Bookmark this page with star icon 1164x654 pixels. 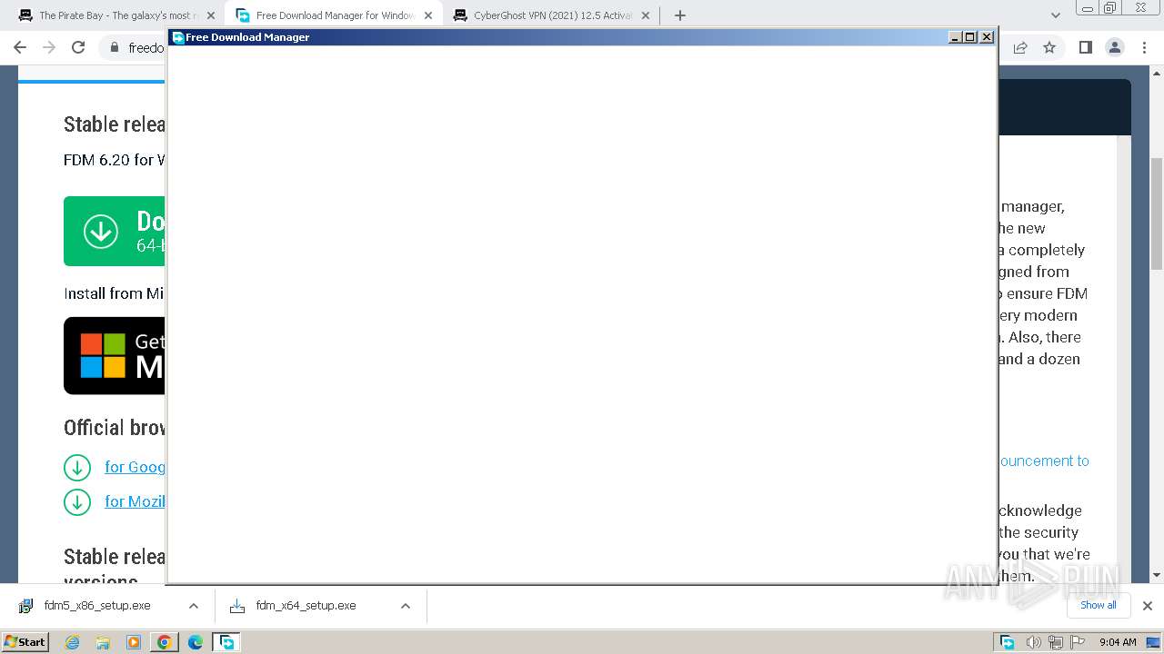click(1049, 47)
